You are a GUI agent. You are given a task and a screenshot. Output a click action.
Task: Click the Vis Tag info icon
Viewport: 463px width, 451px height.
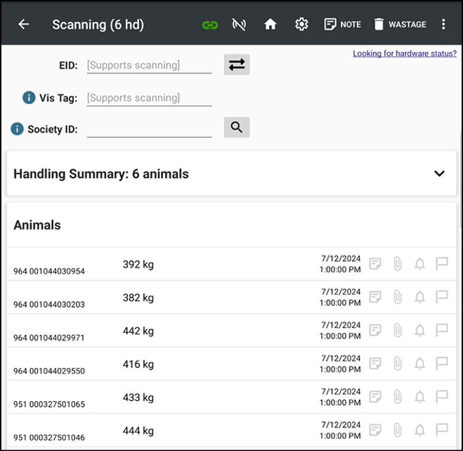(x=29, y=98)
